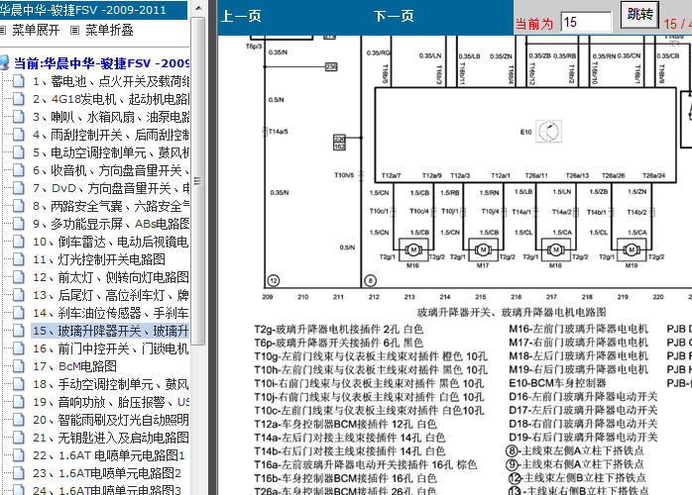This screenshot has width=692, height=495.
Task: Click page icon of item 7 DvD
Action: (x=19, y=188)
